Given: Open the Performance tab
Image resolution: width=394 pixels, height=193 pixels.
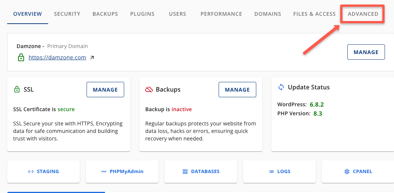Looking at the screenshot, I should click(221, 14).
